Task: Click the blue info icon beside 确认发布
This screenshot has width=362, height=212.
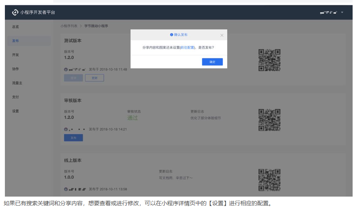Action: coord(172,35)
